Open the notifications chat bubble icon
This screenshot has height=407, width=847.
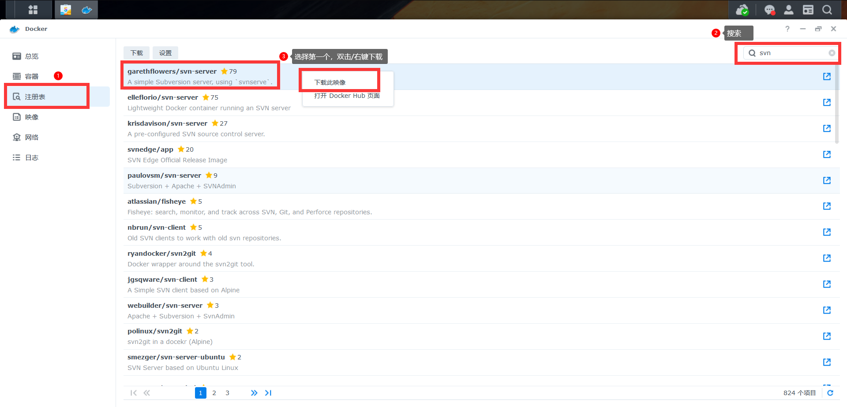pos(770,10)
